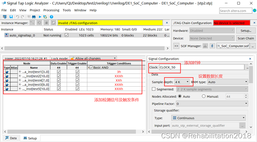The width and height of the screenshot is (257, 142).
Task: Click the Scan Chain button
Action: pyautogui.click(x=246, y=38)
